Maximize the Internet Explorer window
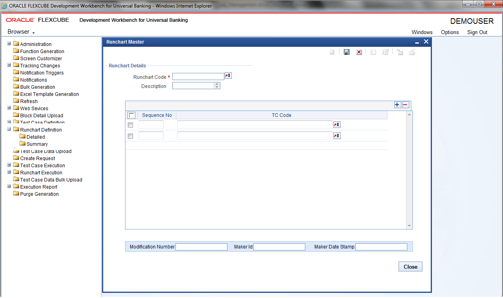The width and height of the screenshot is (503, 298). pyautogui.click(x=478, y=4)
